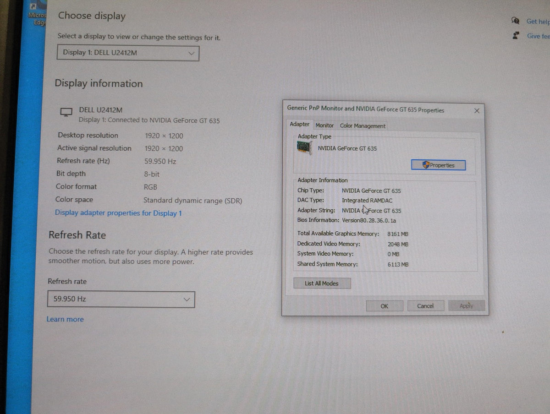Click the Microsoft Edge desktop shortcut
Screen dimensions: 550x414
[37, 14]
